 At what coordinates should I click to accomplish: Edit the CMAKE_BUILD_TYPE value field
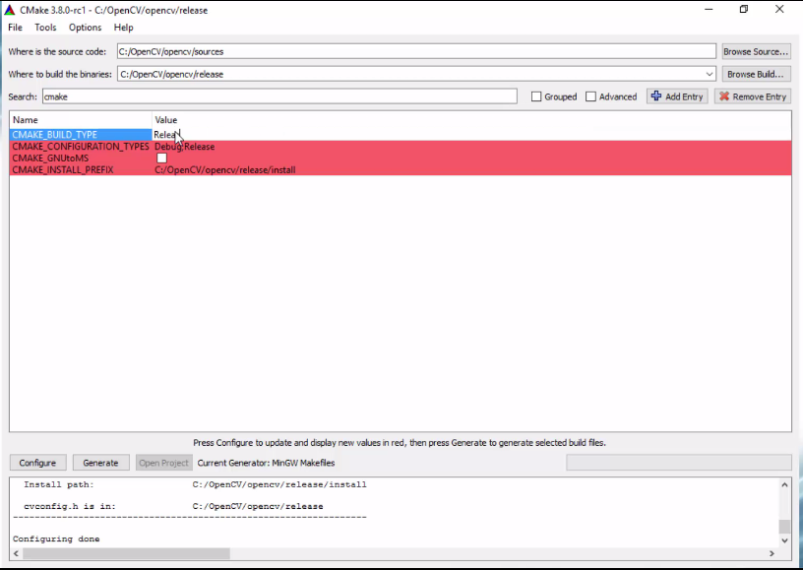pos(471,135)
